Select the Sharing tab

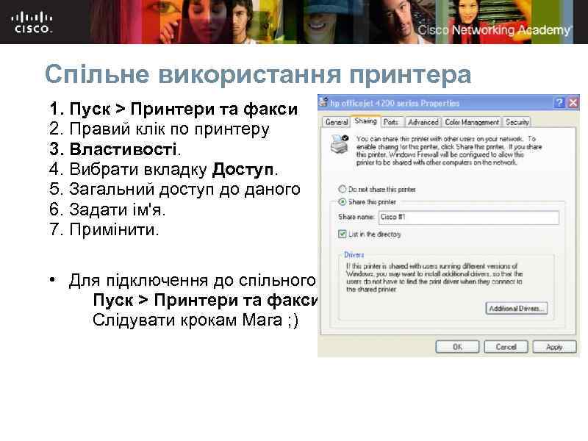pos(365,122)
